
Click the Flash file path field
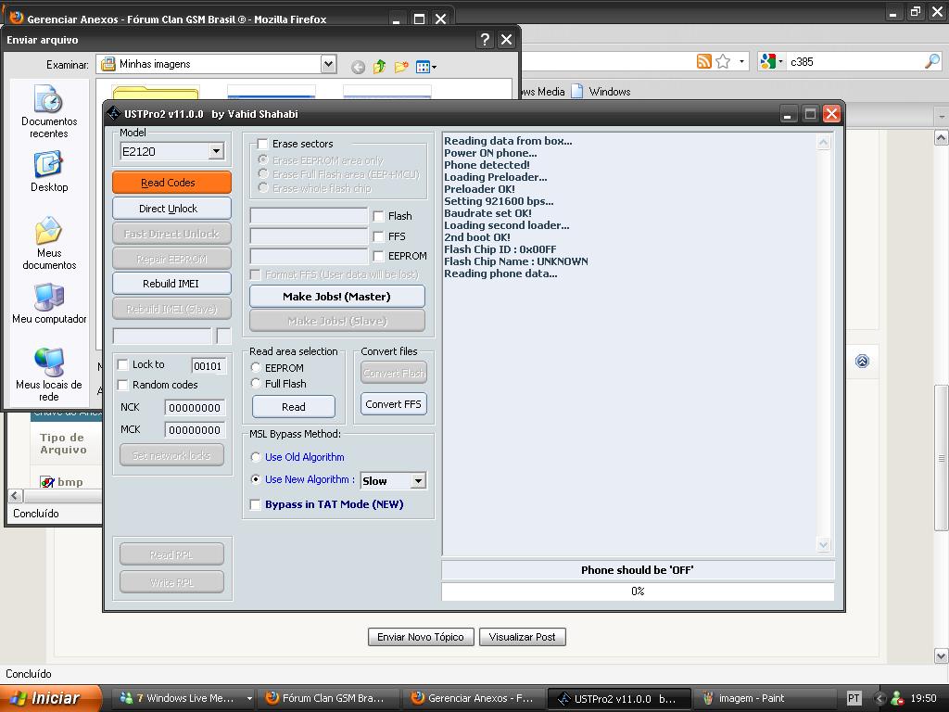point(309,216)
